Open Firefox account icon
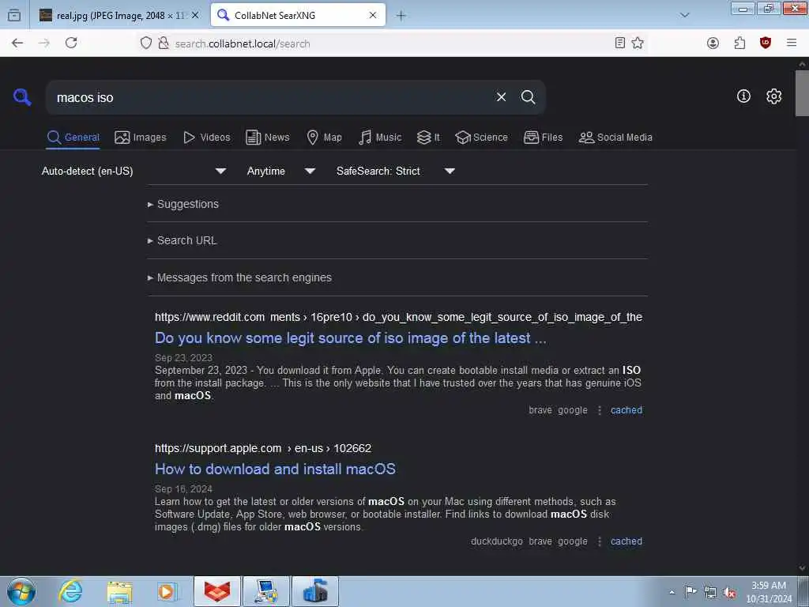 [x=713, y=43]
